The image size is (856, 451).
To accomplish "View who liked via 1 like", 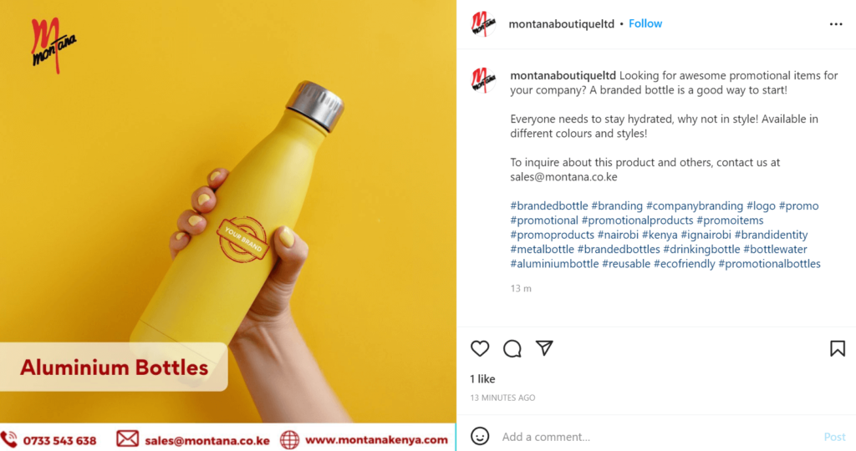I will (x=482, y=379).
